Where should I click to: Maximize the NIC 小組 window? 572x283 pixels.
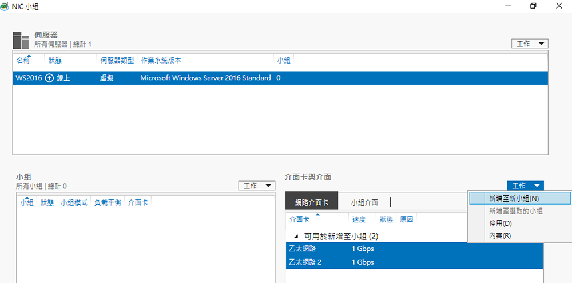[x=533, y=6]
